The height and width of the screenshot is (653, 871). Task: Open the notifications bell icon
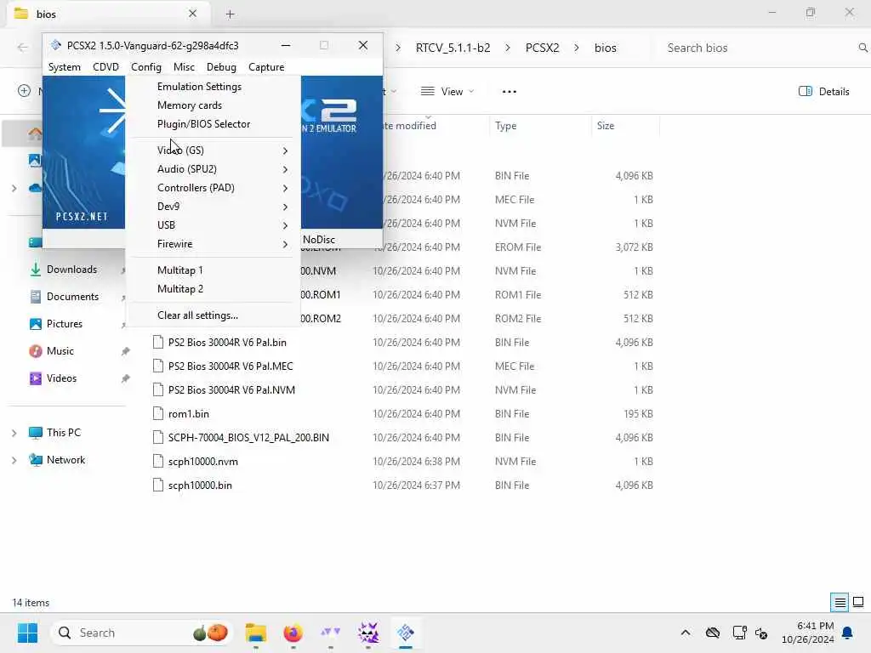[848, 633]
